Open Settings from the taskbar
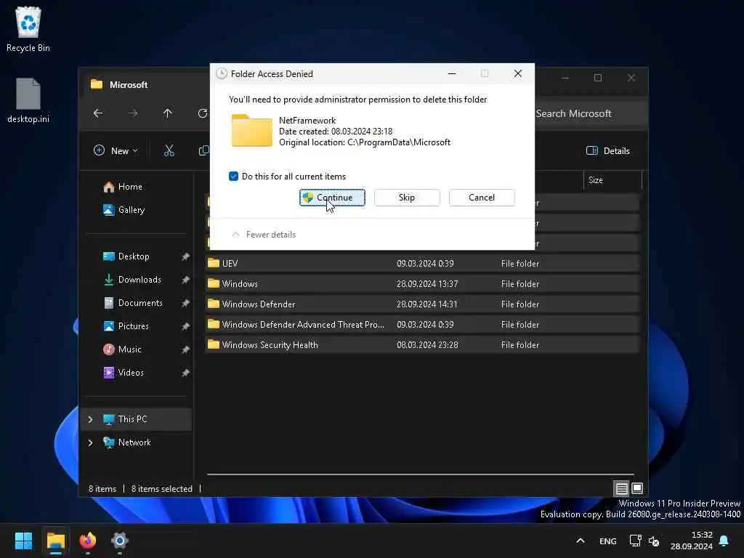The image size is (744, 558). pyautogui.click(x=120, y=541)
